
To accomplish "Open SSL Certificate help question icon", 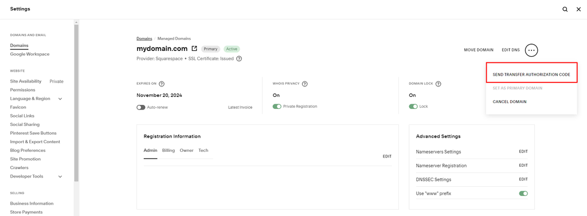I will pos(239,58).
